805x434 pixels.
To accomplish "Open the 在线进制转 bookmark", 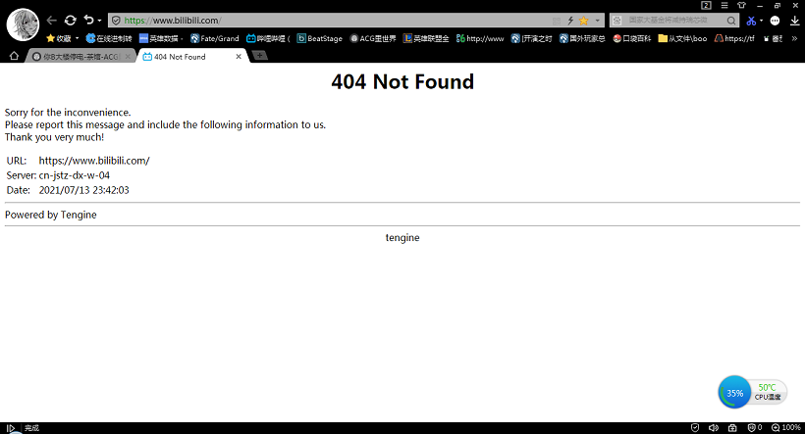I will tap(109, 38).
